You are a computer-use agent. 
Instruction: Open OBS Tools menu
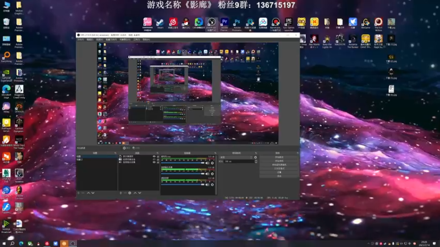tap(136, 40)
